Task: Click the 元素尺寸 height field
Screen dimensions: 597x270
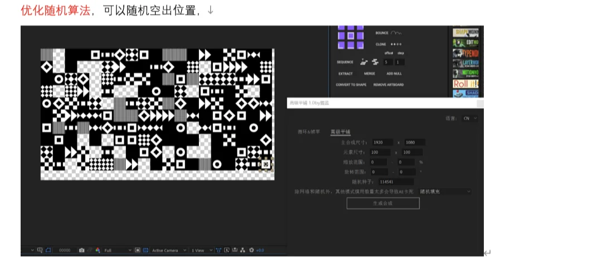Action: 412,152
